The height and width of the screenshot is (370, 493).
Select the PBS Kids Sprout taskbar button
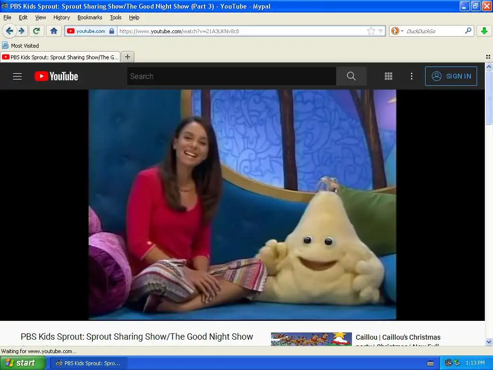point(89,363)
